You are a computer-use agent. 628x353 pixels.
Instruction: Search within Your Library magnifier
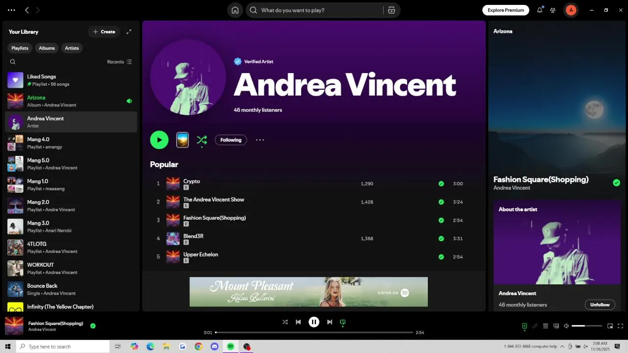pos(13,62)
